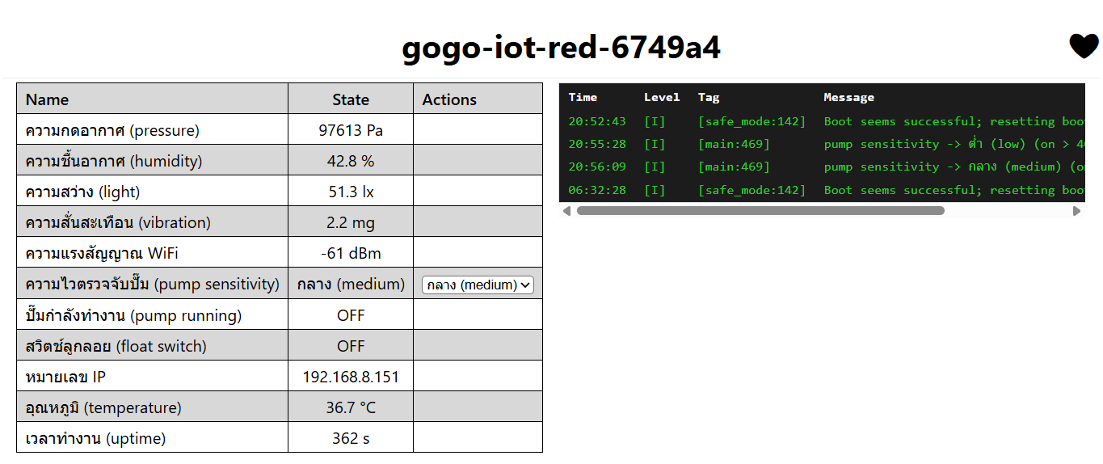Click the safe_mode tag in 06:32:28 entry
Screen dimensions: 1103x464
pyautogui.click(x=752, y=190)
